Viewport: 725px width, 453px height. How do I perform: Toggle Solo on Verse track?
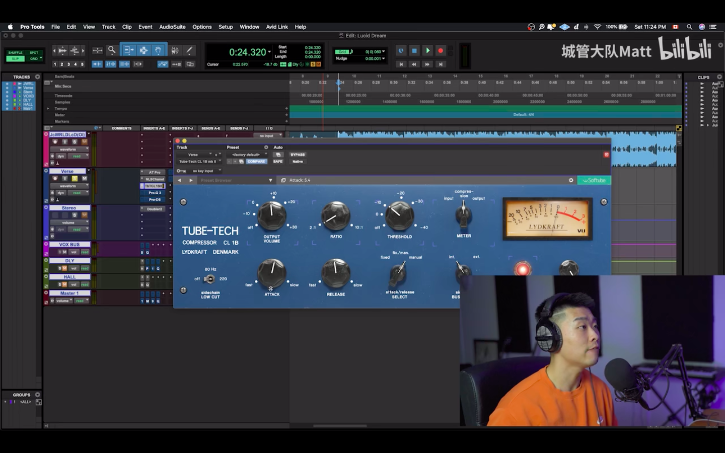[x=75, y=178]
